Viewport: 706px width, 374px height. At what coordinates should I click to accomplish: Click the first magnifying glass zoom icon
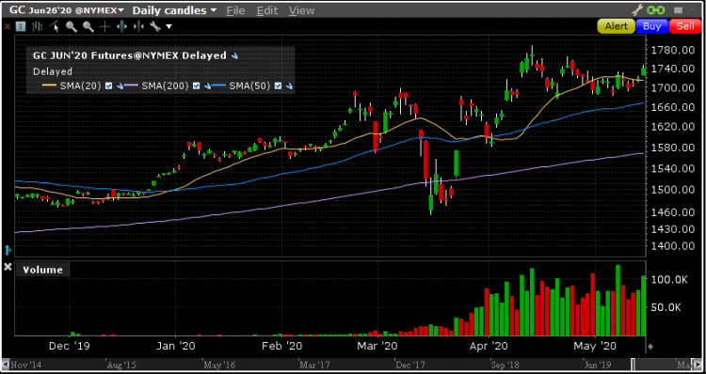pyautogui.click(x=72, y=26)
